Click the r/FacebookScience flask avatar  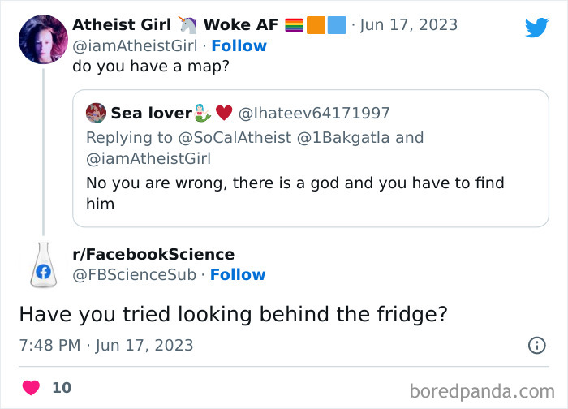(x=43, y=265)
